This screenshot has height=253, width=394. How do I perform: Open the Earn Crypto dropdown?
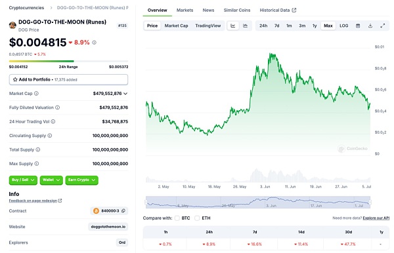(81, 180)
